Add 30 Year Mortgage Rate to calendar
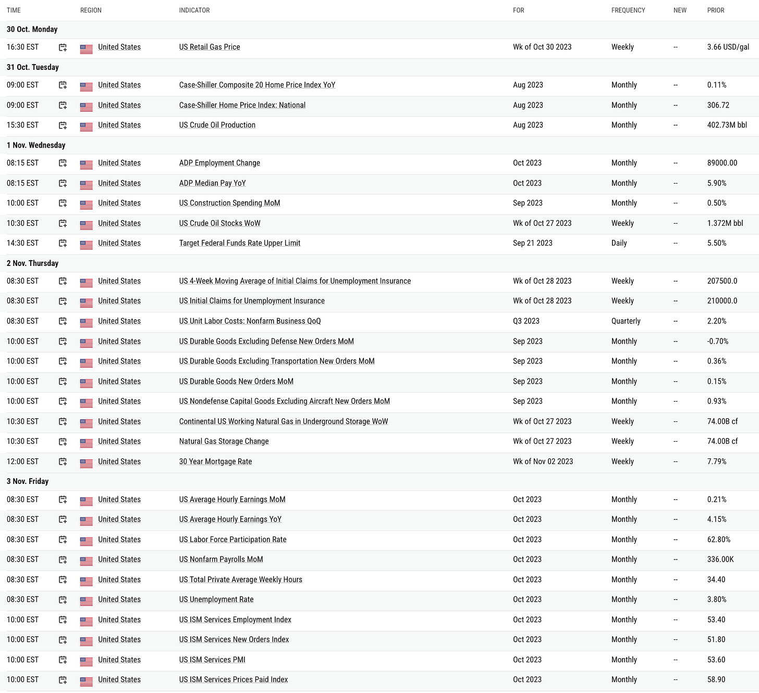 coord(63,461)
